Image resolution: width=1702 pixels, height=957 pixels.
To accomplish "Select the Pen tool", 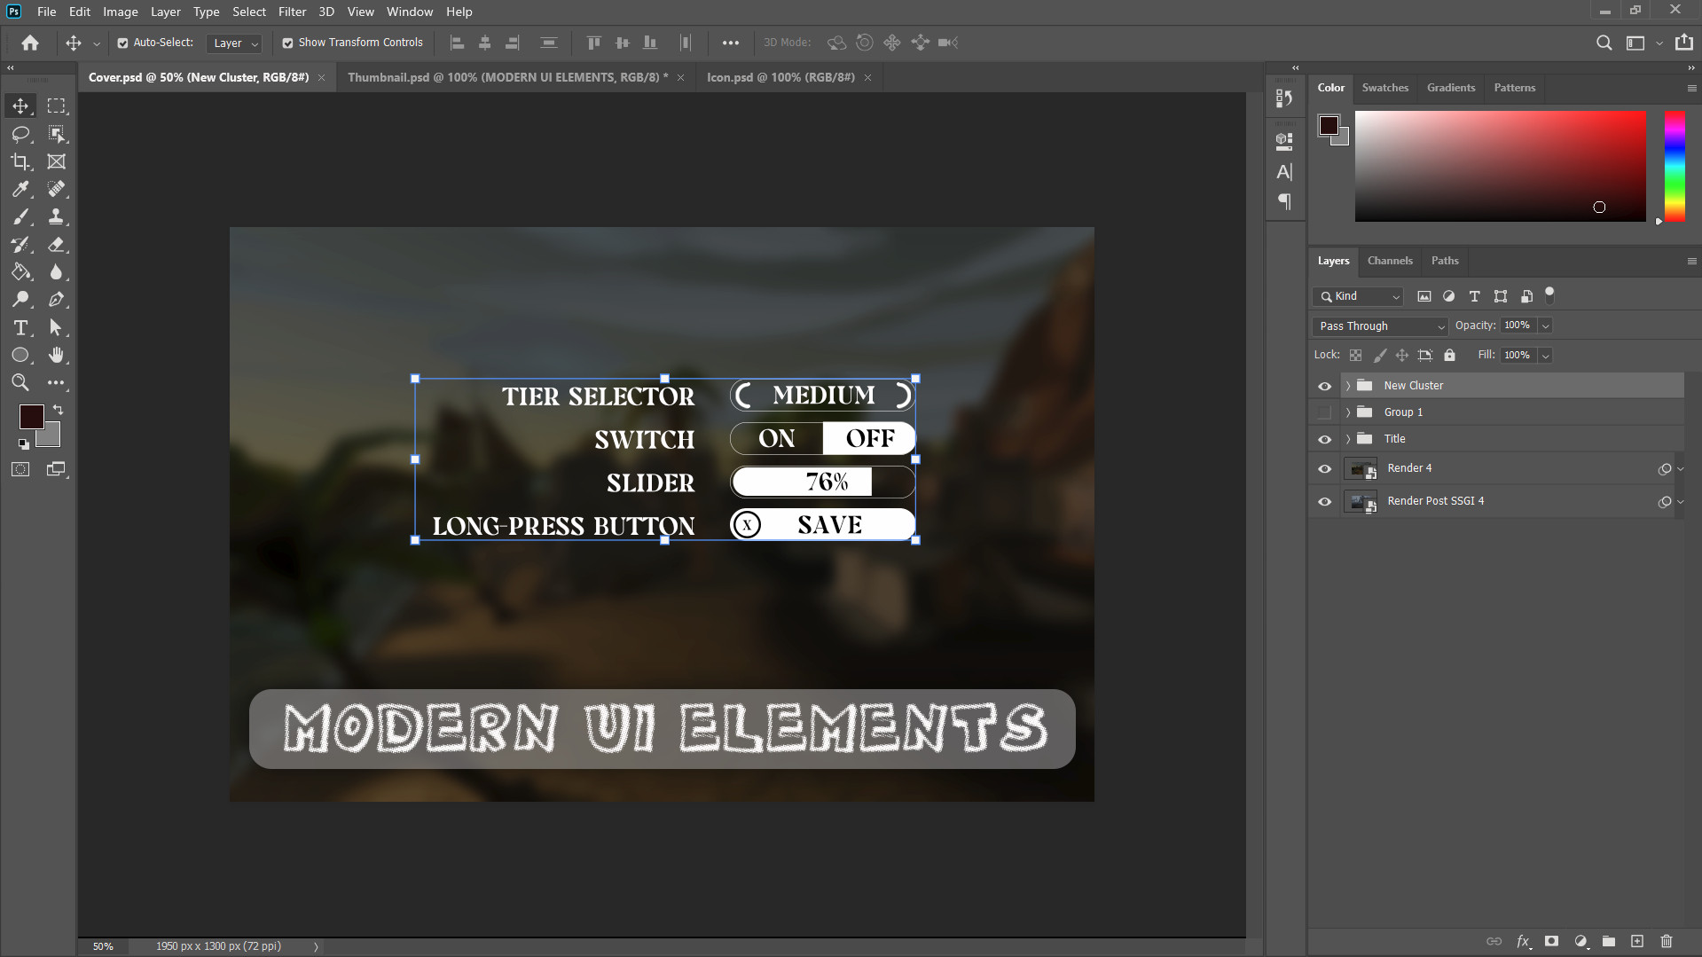I will tap(57, 300).
